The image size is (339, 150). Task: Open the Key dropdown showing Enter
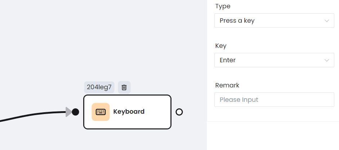click(x=274, y=60)
